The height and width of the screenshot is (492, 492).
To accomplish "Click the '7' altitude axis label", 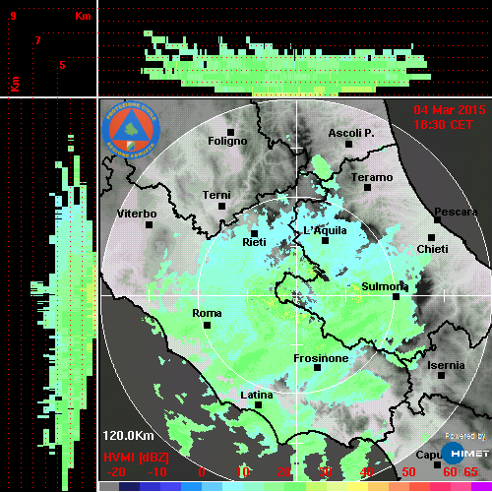I will 38,40.
